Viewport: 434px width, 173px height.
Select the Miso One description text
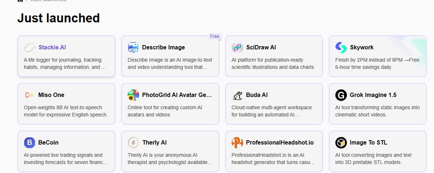tap(65, 111)
